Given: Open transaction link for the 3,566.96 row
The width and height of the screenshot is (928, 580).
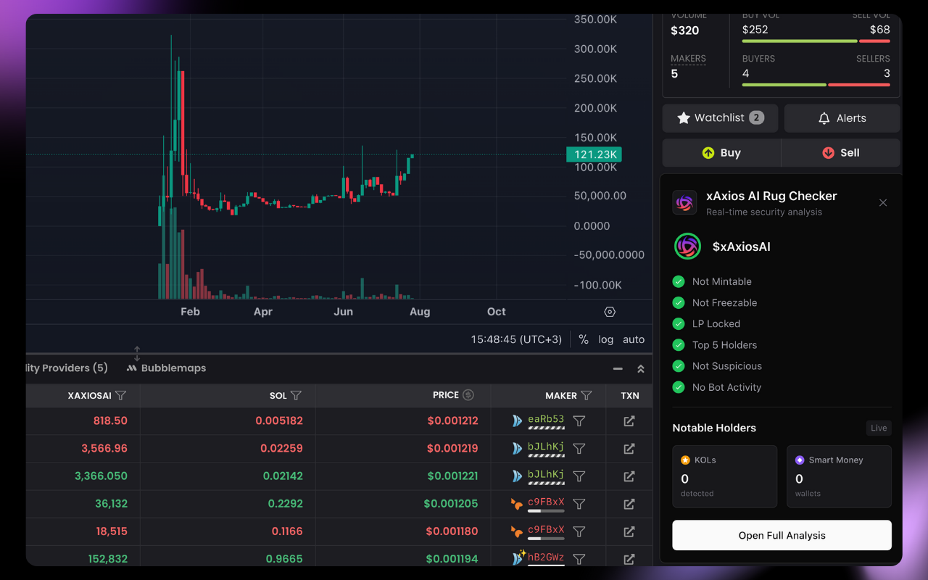Looking at the screenshot, I should point(629,449).
